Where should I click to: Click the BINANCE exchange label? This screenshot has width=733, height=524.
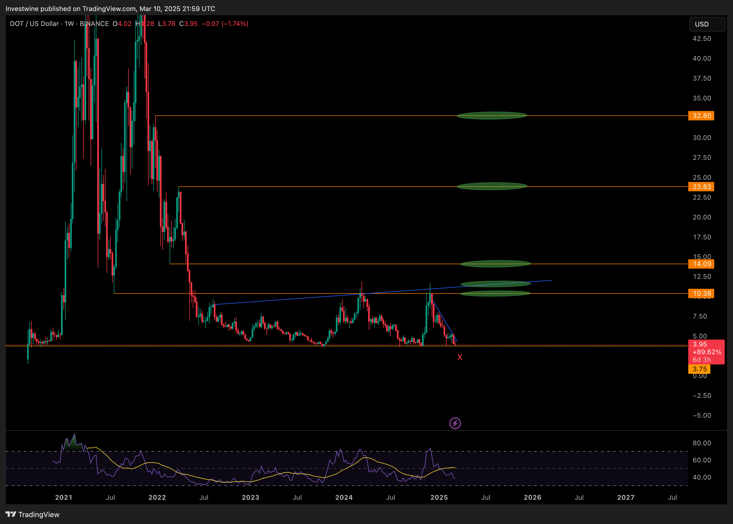(x=94, y=24)
